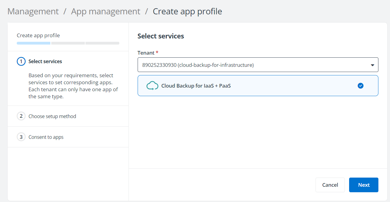Deselect the Cloud Backup for IaaS + PaaS service
Image resolution: width=390 pixels, height=202 pixels.
[x=258, y=86]
